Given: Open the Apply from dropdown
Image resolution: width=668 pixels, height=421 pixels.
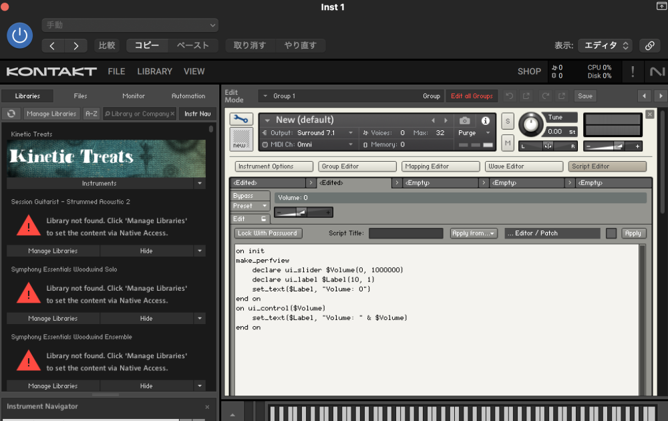Looking at the screenshot, I should tap(474, 233).
